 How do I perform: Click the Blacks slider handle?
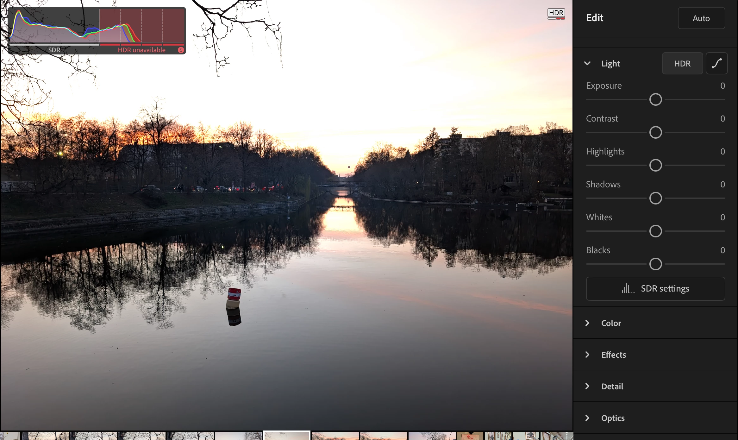[x=655, y=264]
